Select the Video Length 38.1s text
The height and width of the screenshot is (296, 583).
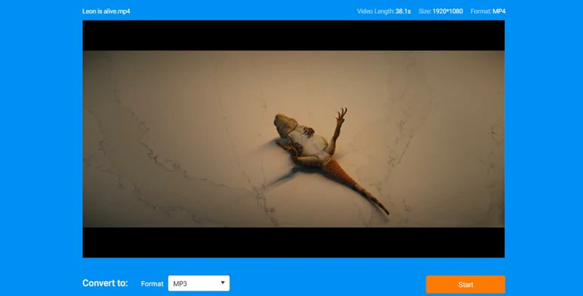tap(383, 11)
